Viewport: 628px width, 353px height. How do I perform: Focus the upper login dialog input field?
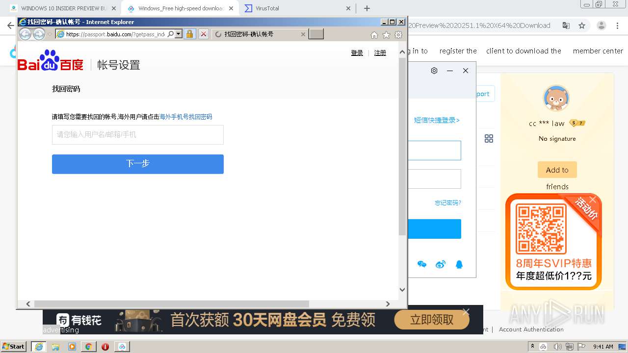435,151
